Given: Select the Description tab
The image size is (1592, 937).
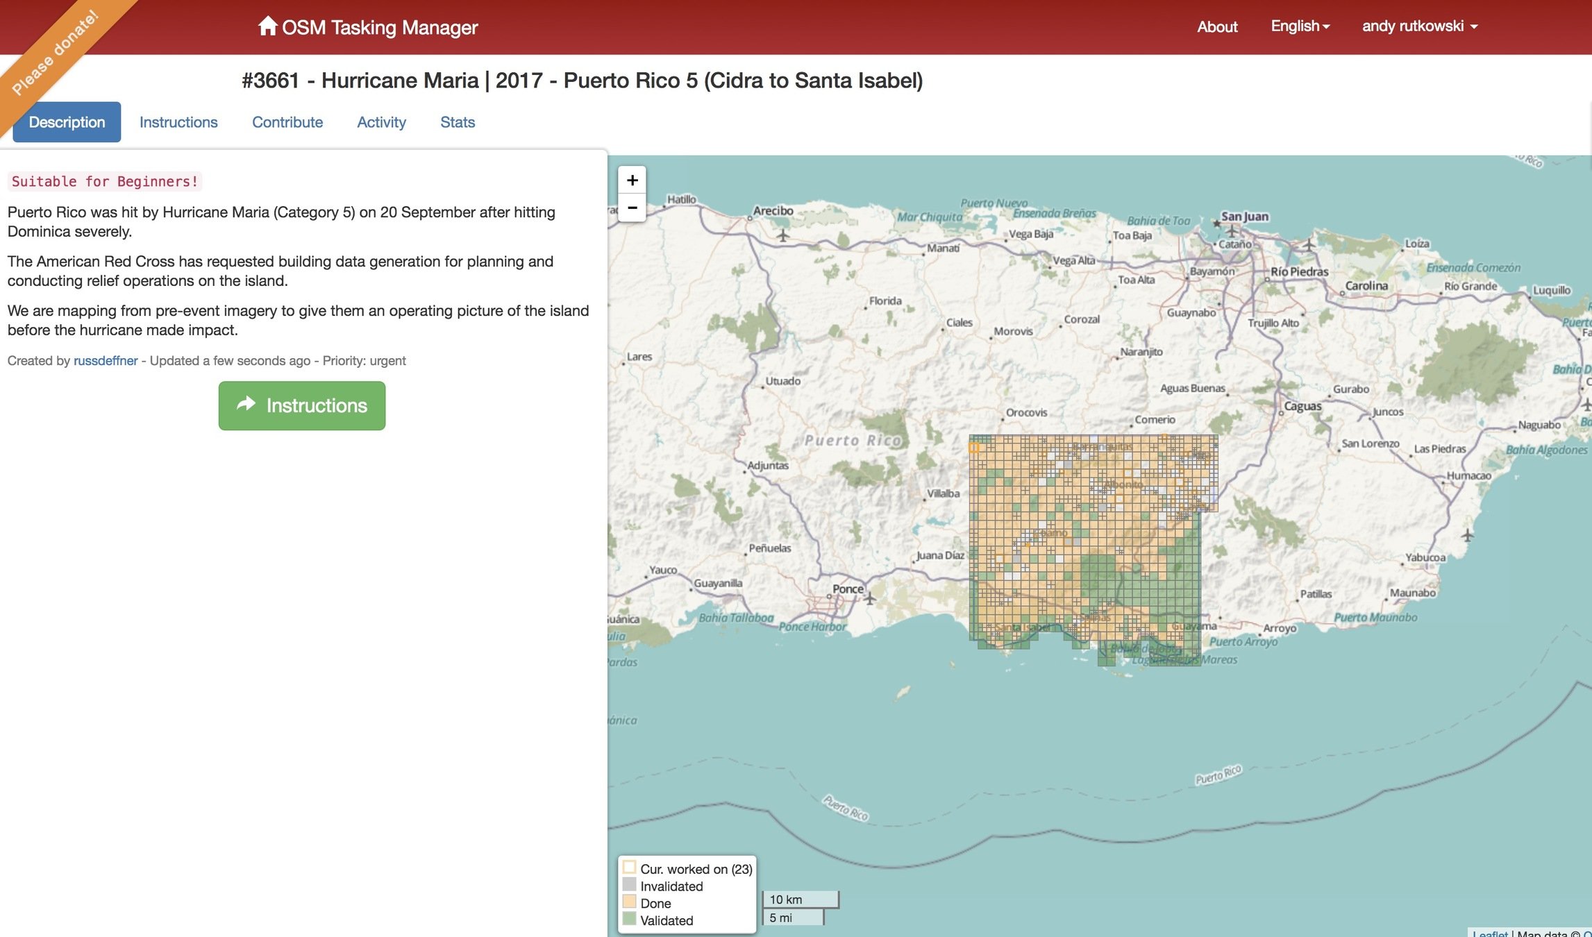Looking at the screenshot, I should pyautogui.click(x=67, y=122).
